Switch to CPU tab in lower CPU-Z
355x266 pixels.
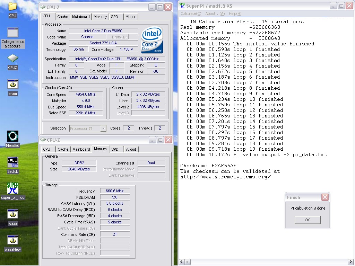pyautogui.click(x=47, y=149)
